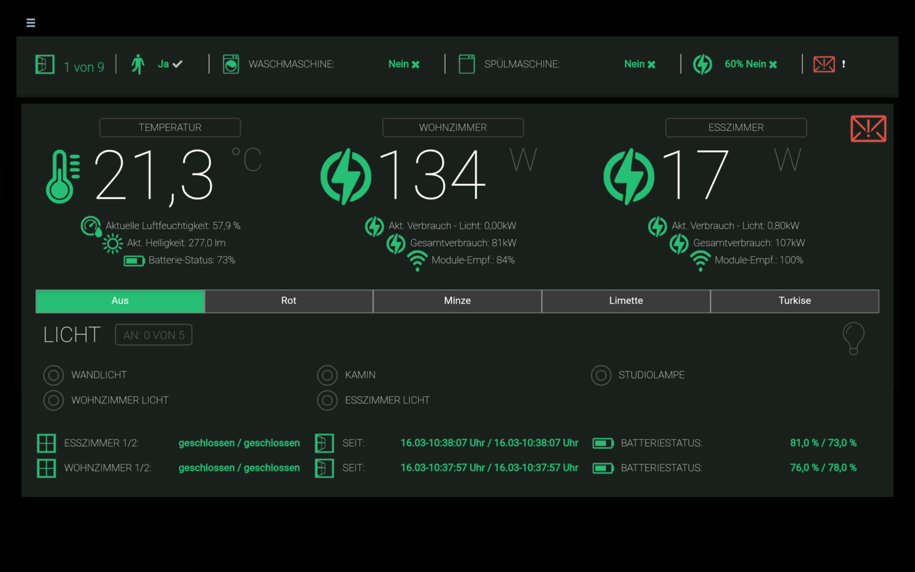This screenshot has height=572, width=915.
Task: Click the Wi-Fi icon next to Module-Empf. 84%
Action: tap(418, 261)
